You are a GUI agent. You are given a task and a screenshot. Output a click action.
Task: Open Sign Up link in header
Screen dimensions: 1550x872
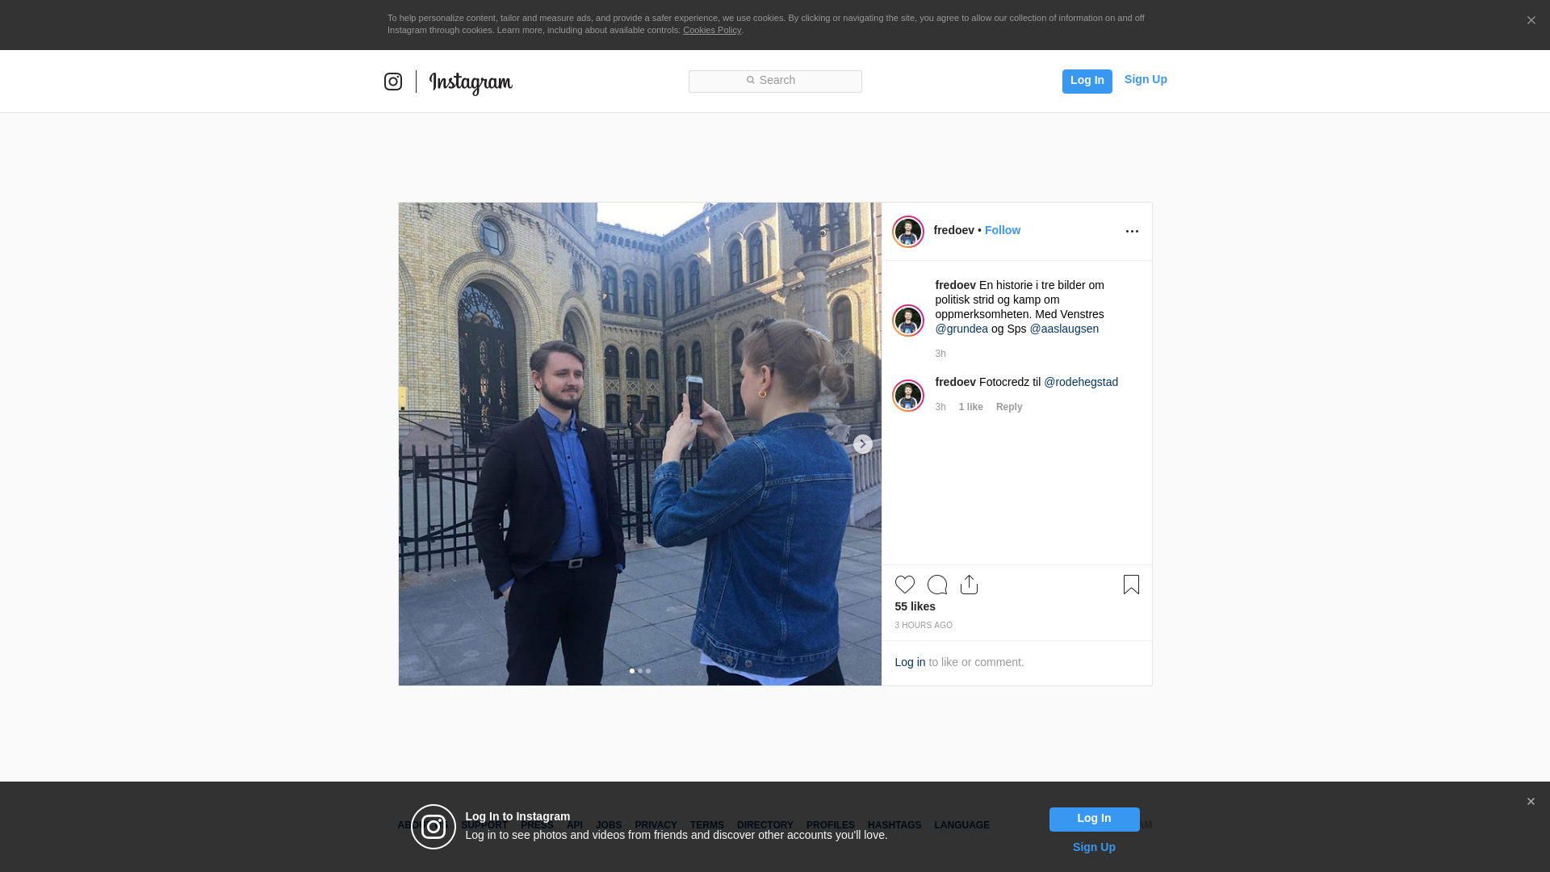(1146, 79)
